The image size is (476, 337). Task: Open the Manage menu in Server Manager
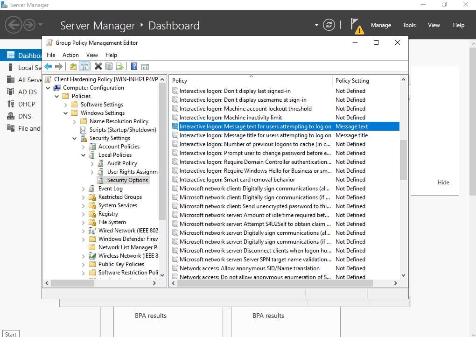coord(381,25)
